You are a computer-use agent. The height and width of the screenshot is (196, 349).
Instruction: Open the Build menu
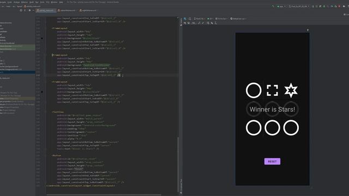32,2
